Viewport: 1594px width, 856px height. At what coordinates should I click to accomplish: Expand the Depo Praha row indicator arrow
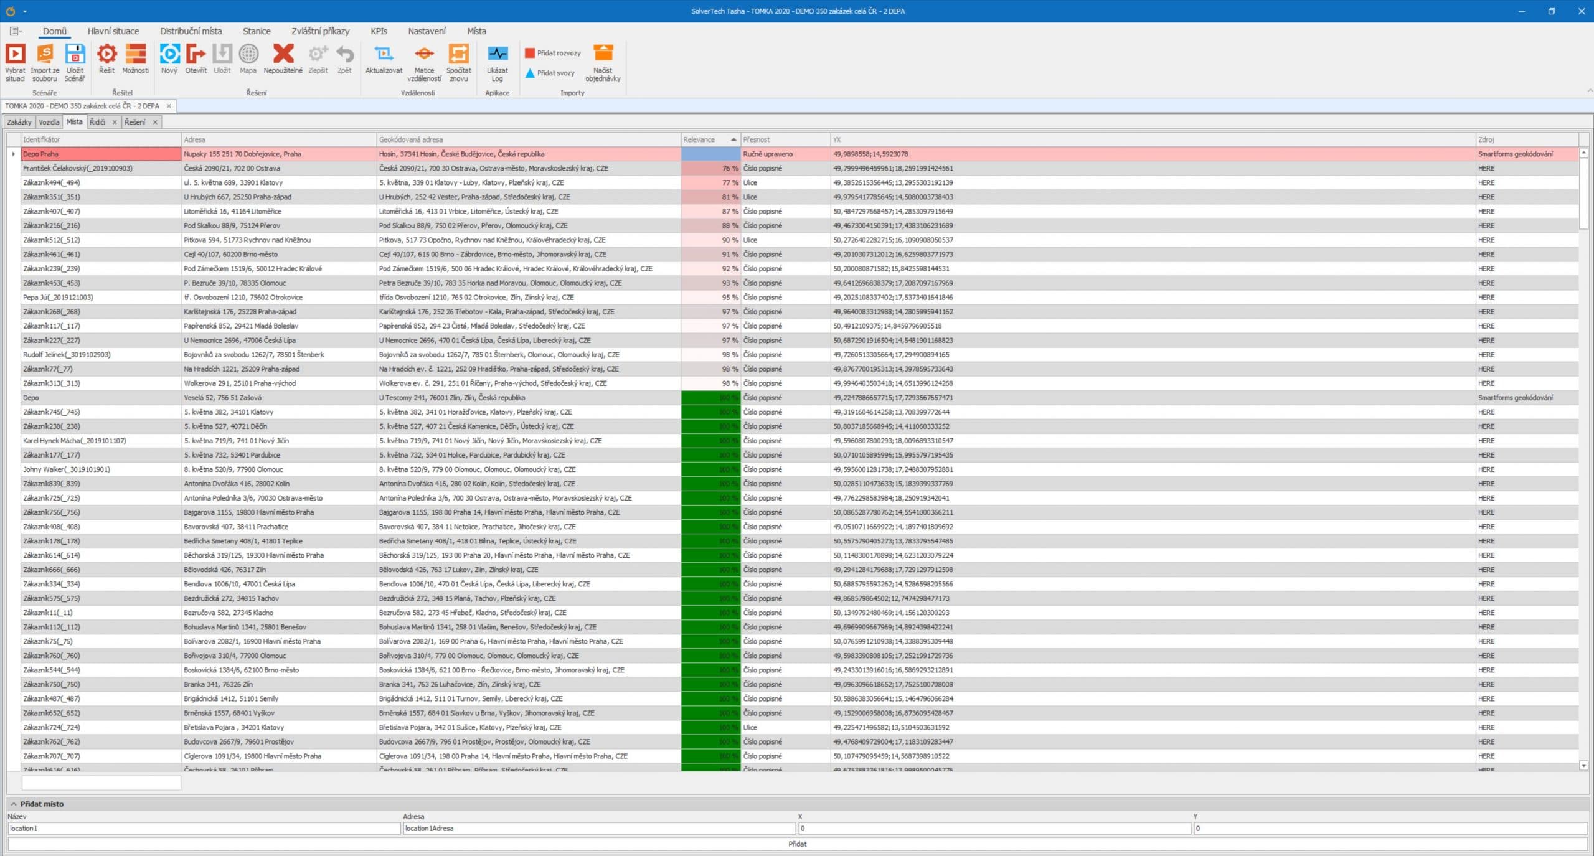tap(13, 154)
